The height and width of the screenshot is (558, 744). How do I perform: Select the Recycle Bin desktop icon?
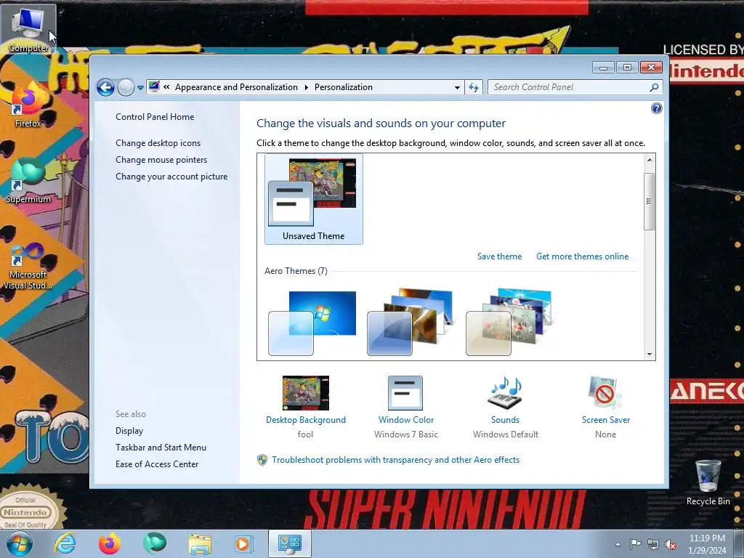click(x=708, y=483)
